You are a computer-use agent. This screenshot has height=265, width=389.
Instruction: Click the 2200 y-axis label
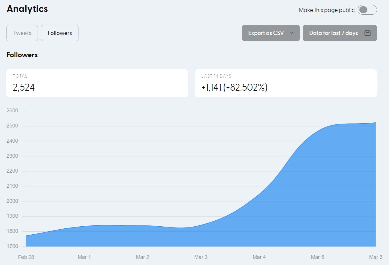click(12, 171)
